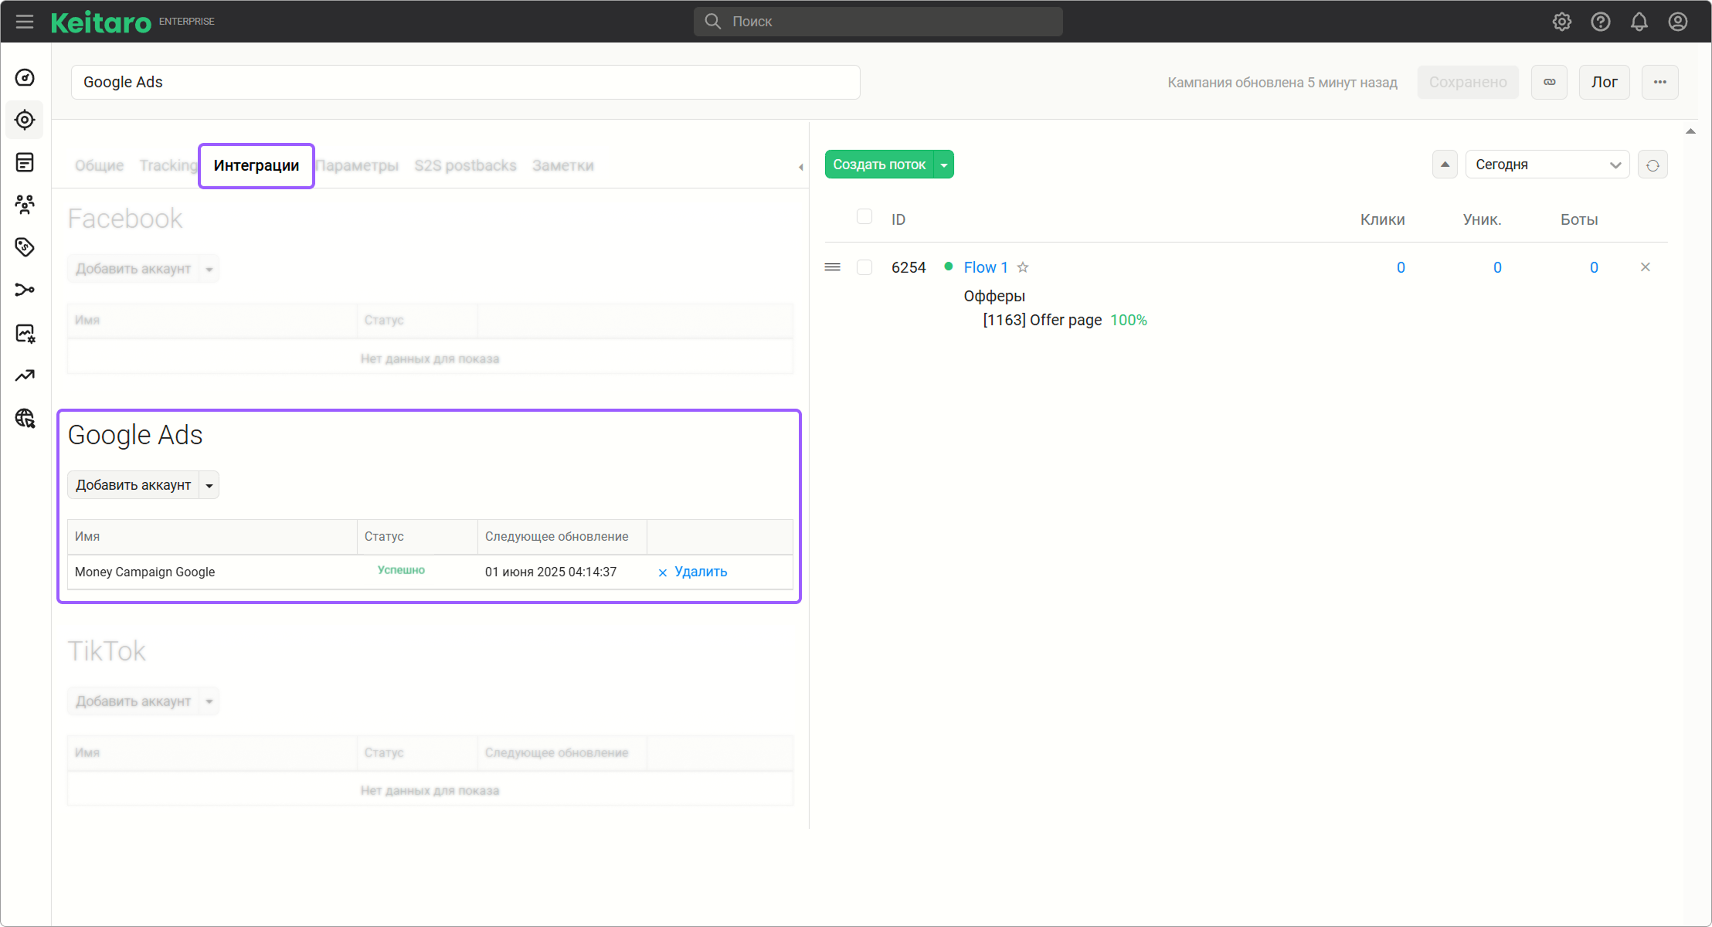
Task: Star Flow 1 as favorite
Action: pyautogui.click(x=1023, y=267)
